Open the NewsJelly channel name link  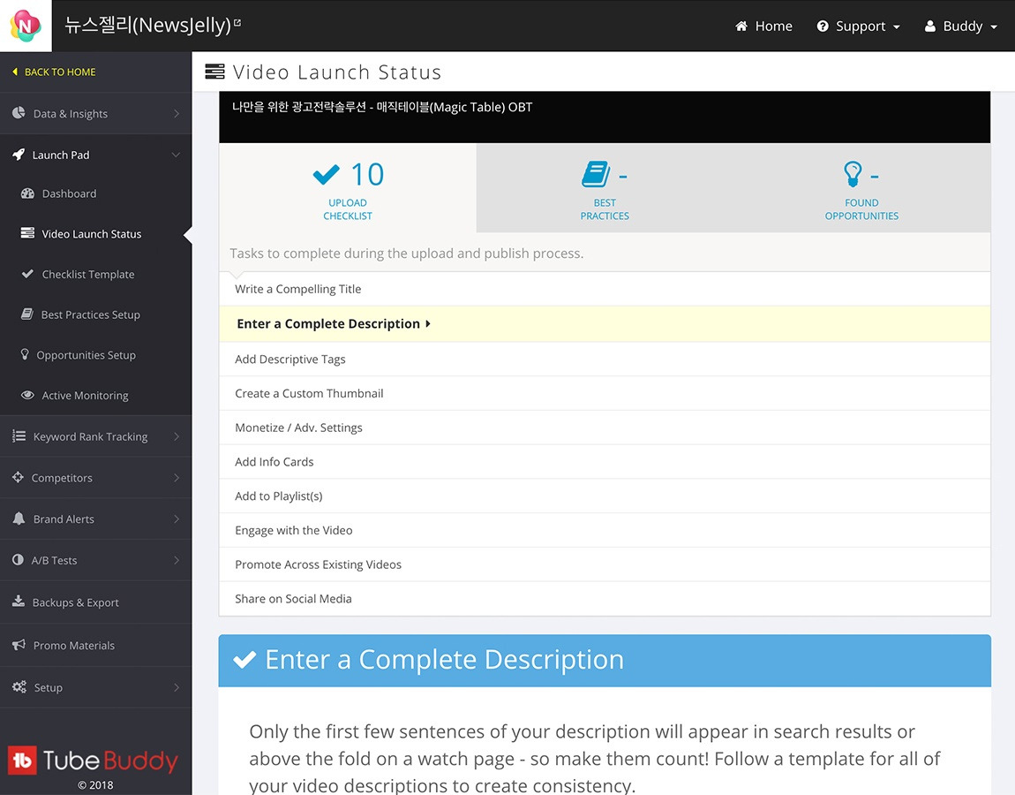tap(147, 26)
